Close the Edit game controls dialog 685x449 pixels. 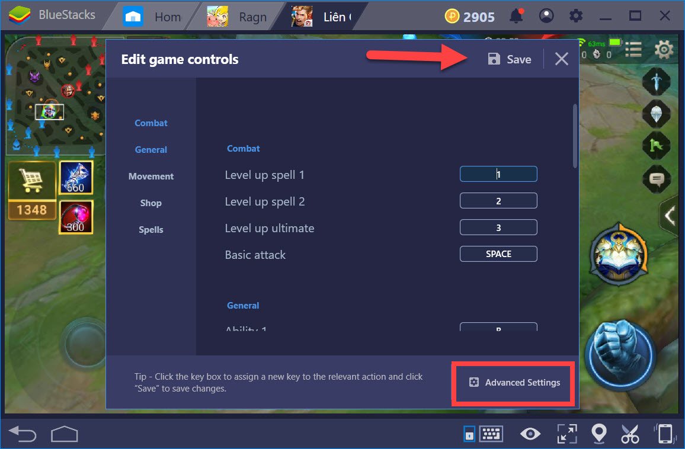click(561, 59)
